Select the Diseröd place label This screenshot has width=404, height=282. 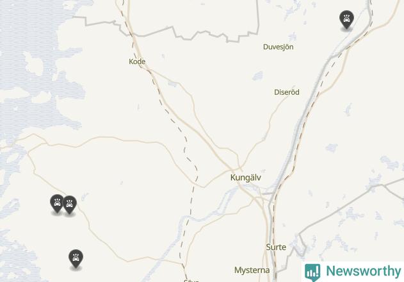pyautogui.click(x=286, y=92)
